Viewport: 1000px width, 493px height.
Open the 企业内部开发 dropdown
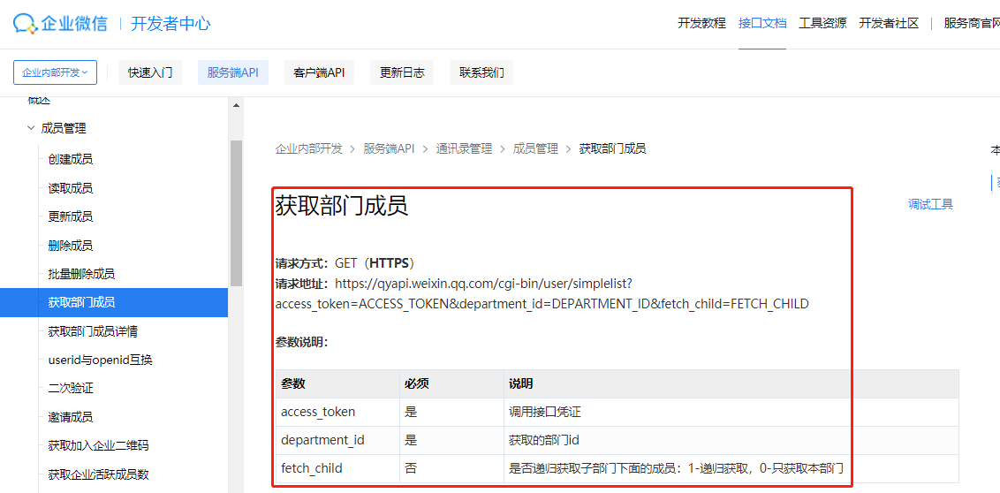pos(55,72)
